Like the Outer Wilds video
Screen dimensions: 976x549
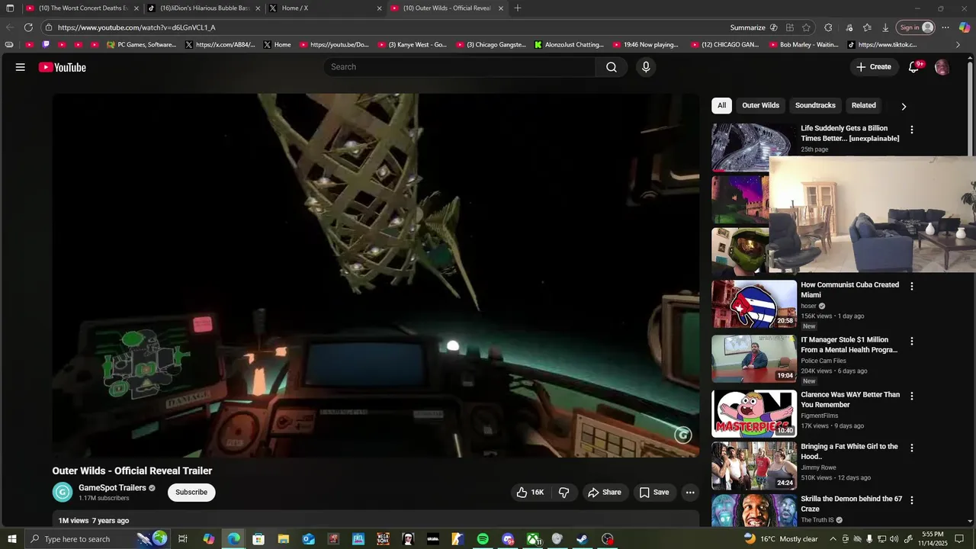(x=530, y=493)
